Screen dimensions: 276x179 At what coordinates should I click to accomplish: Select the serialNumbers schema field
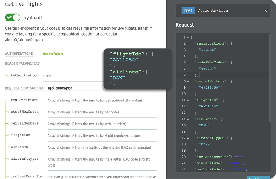(24, 123)
